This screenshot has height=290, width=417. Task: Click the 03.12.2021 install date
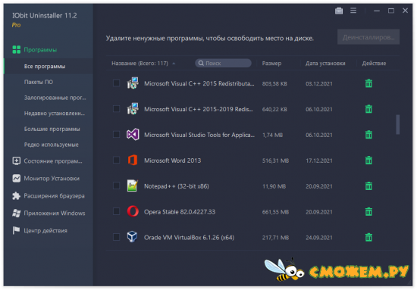pyautogui.click(x=319, y=83)
